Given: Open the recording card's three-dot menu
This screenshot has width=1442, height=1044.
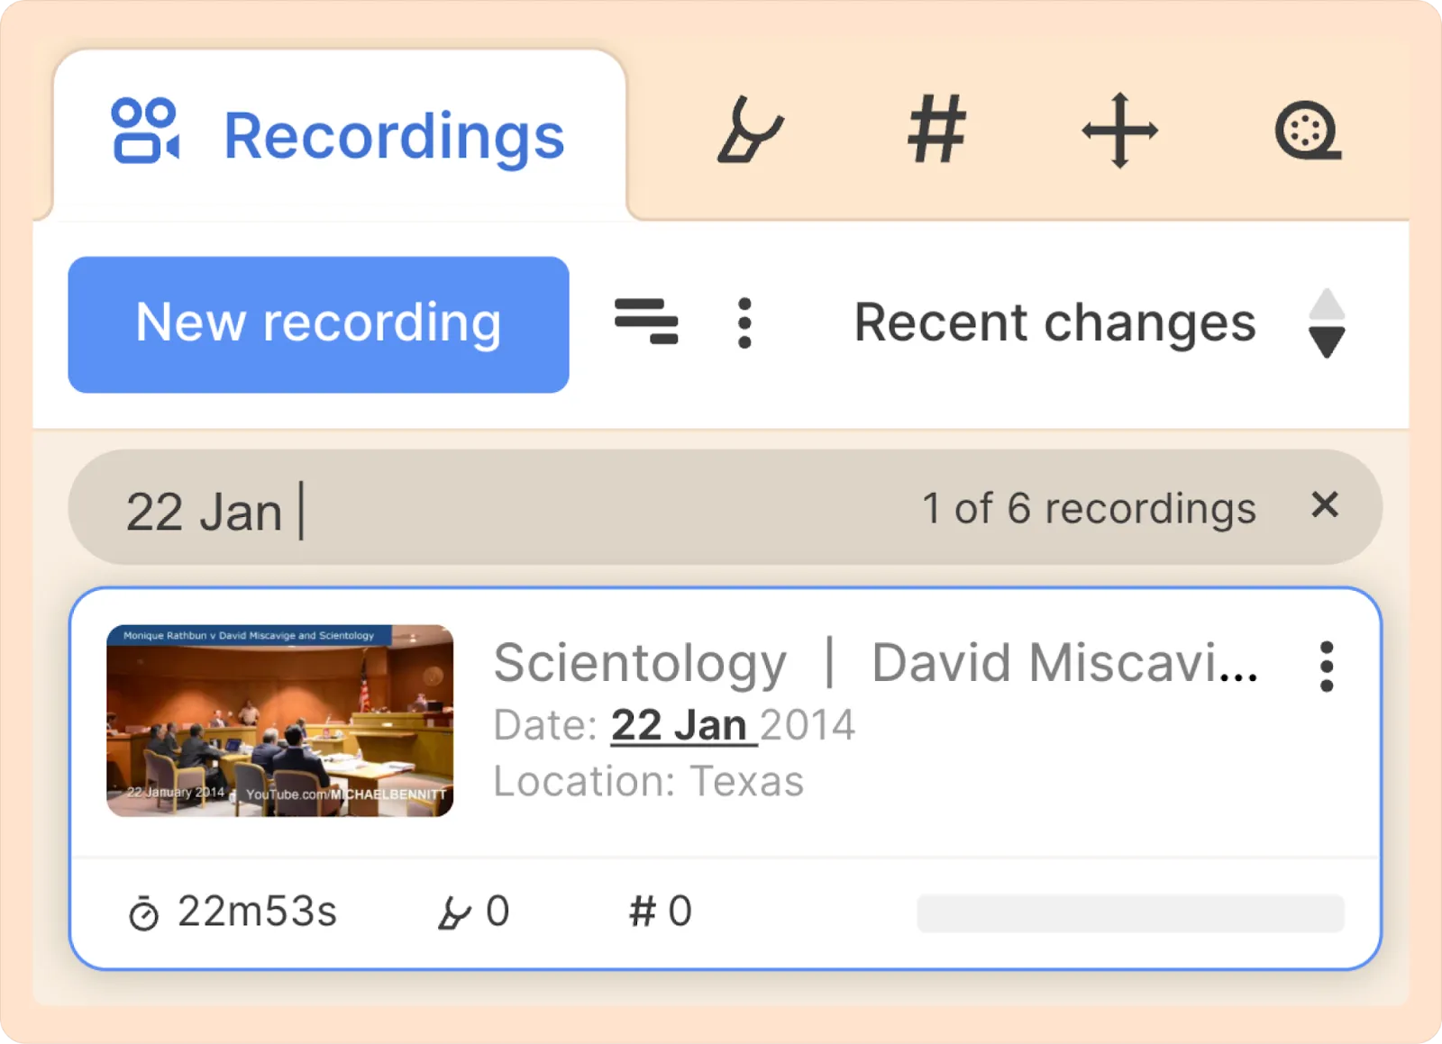Looking at the screenshot, I should click(1327, 667).
